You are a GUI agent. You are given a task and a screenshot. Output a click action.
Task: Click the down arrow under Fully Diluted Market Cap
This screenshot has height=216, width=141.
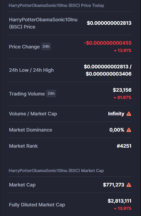(x=115, y=209)
